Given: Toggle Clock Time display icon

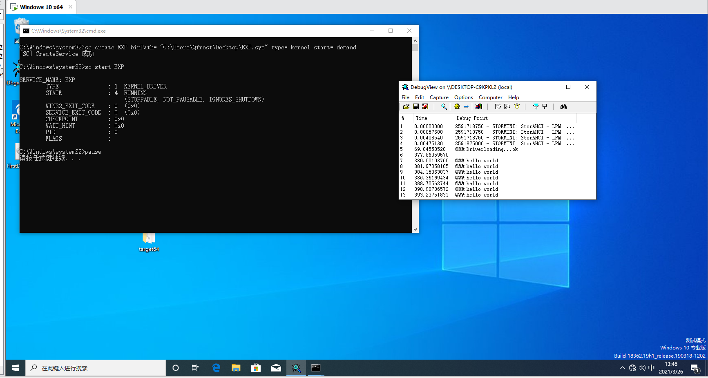Looking at the screenshot, I should pyautogui.click(x=517, y=107).
